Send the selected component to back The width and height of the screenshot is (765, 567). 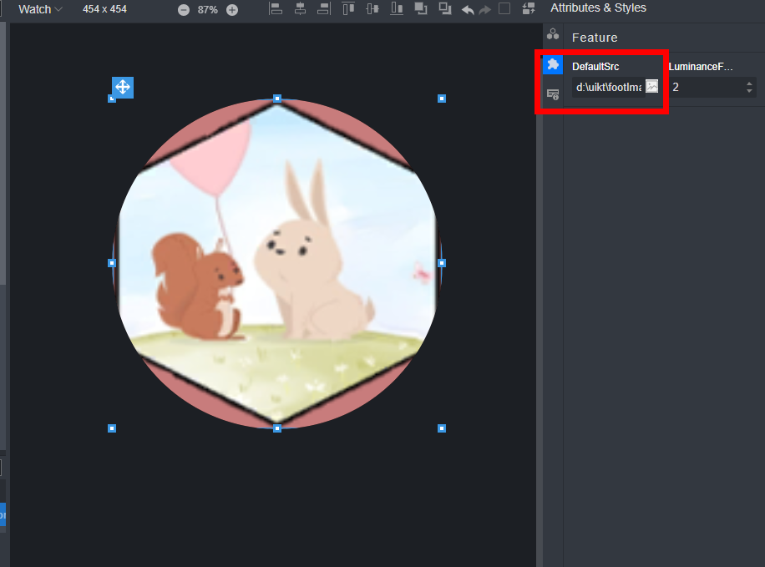tap(445, 9)
